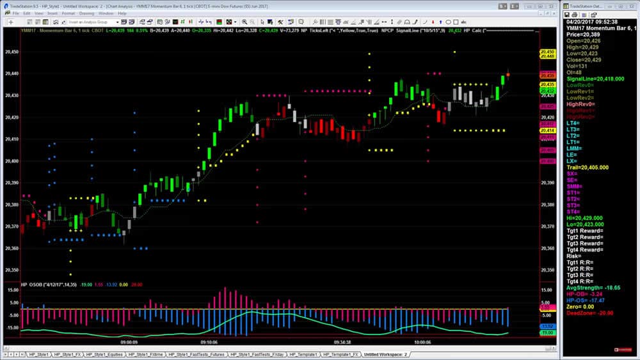Select the blue up arrow drawing tool

click(440, 22)
